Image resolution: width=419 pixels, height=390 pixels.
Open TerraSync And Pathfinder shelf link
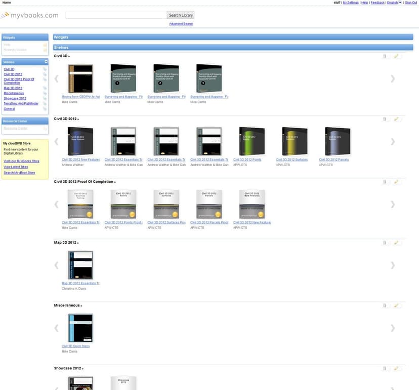pyautogui.click(x=21, y=103)
